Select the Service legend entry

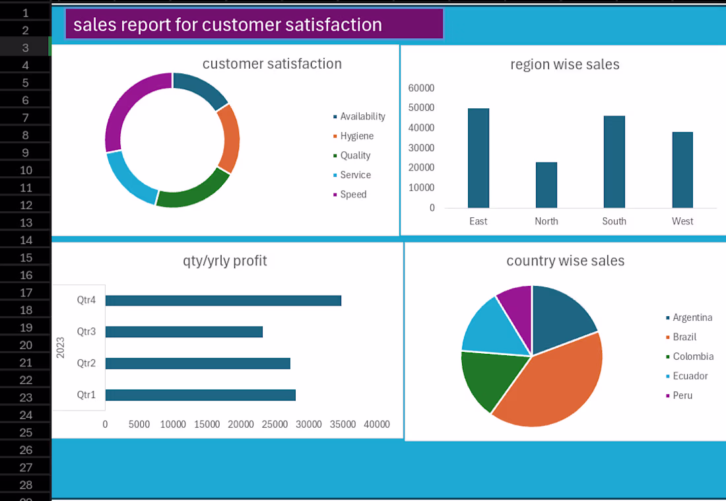pyautogui.click(x=352, y=175)
